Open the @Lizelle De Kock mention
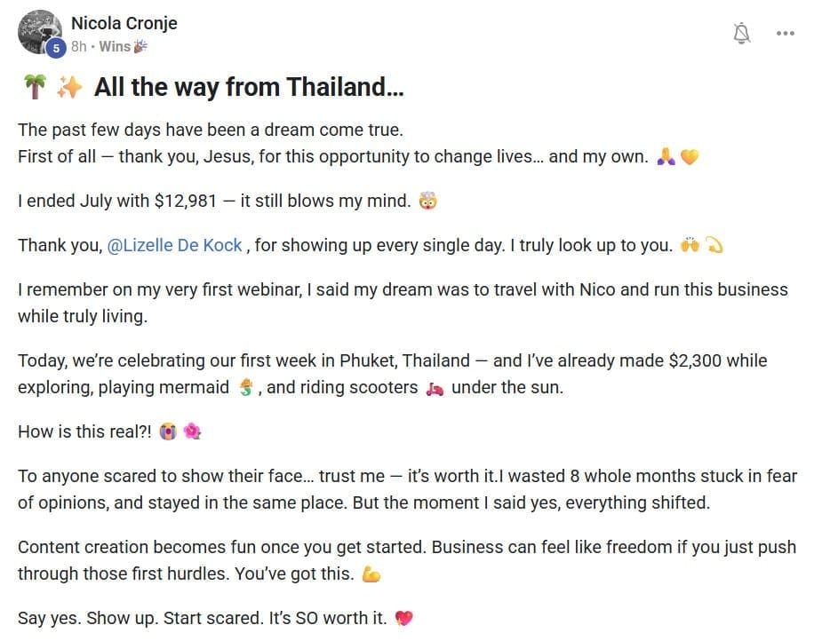Viewport: 814px width, 641px height. (x=174, y=245)
